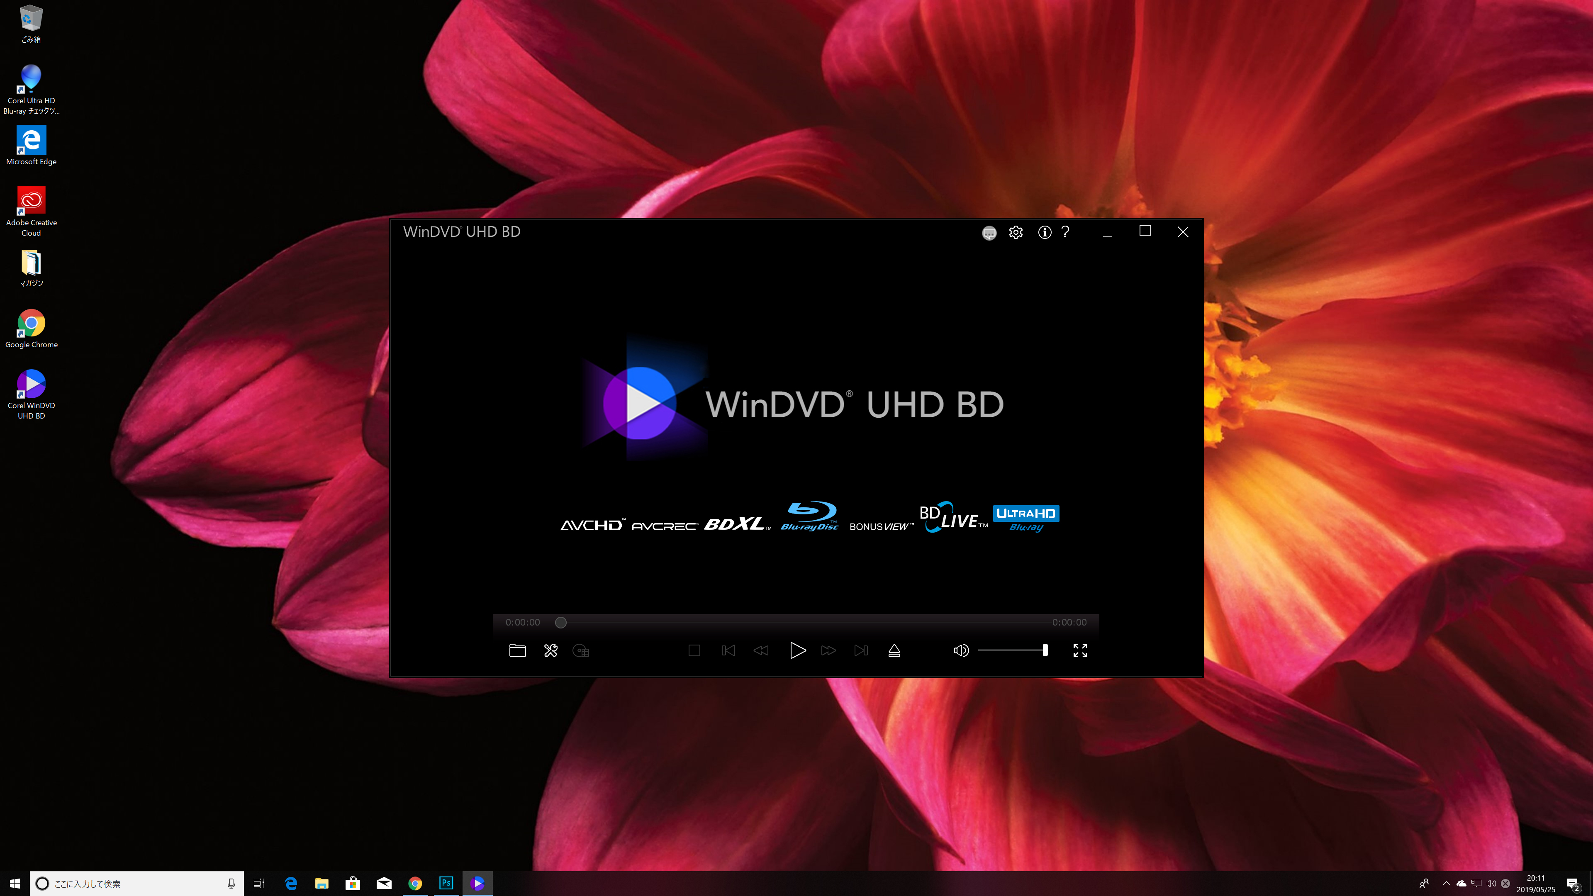Toggle fullscreen mode
Viewport: 1593px width, 896px height.
pyautogui.click(x=1080, y=650)
